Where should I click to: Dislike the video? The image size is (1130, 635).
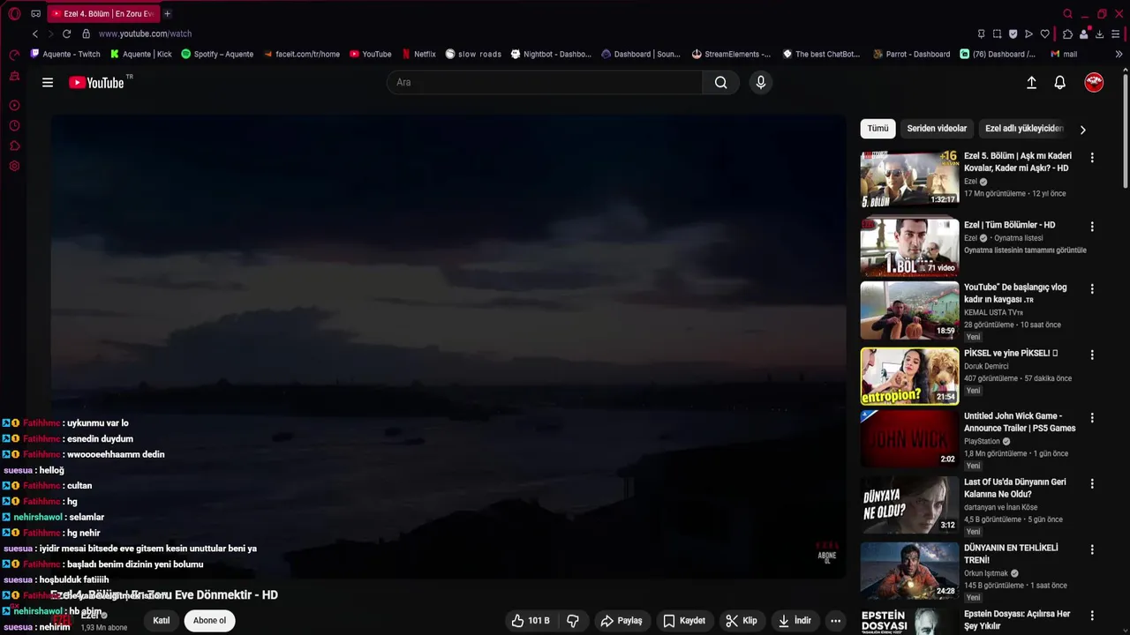pyautogui.click(x=573, y=621)
